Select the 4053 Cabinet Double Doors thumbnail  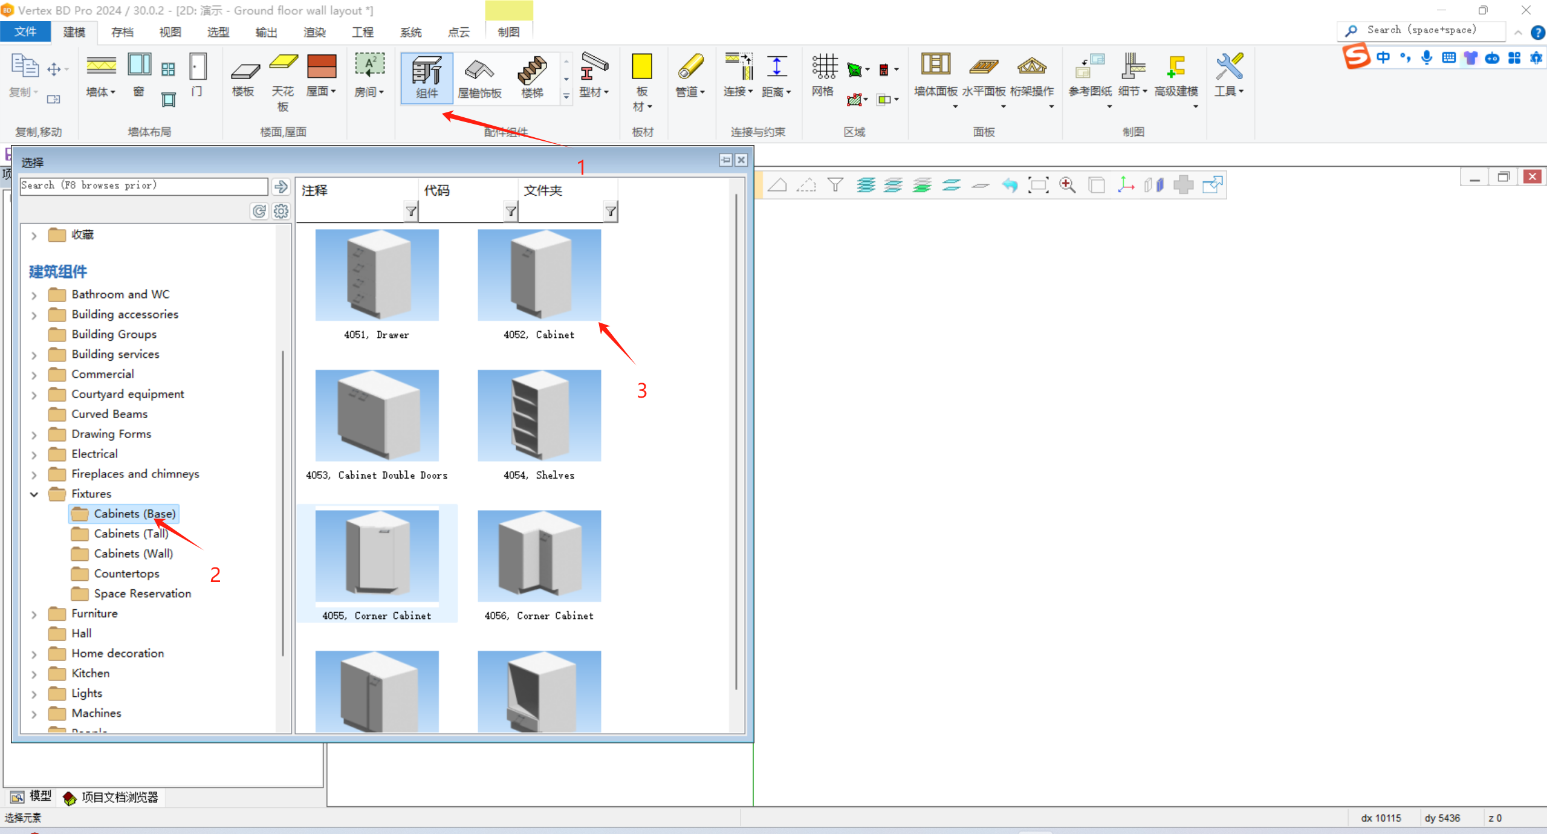coord(377,416)
